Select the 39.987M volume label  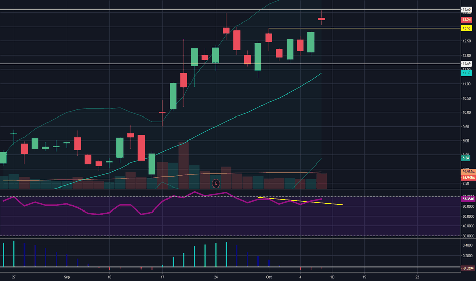468,172
